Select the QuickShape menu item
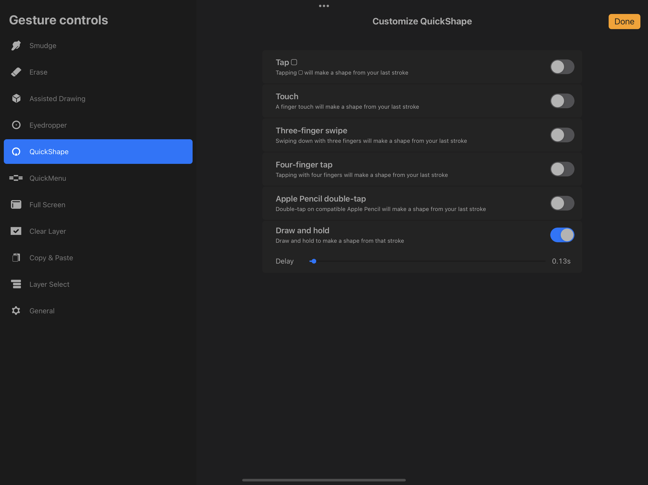648x485 pixels. pos(98,151)
